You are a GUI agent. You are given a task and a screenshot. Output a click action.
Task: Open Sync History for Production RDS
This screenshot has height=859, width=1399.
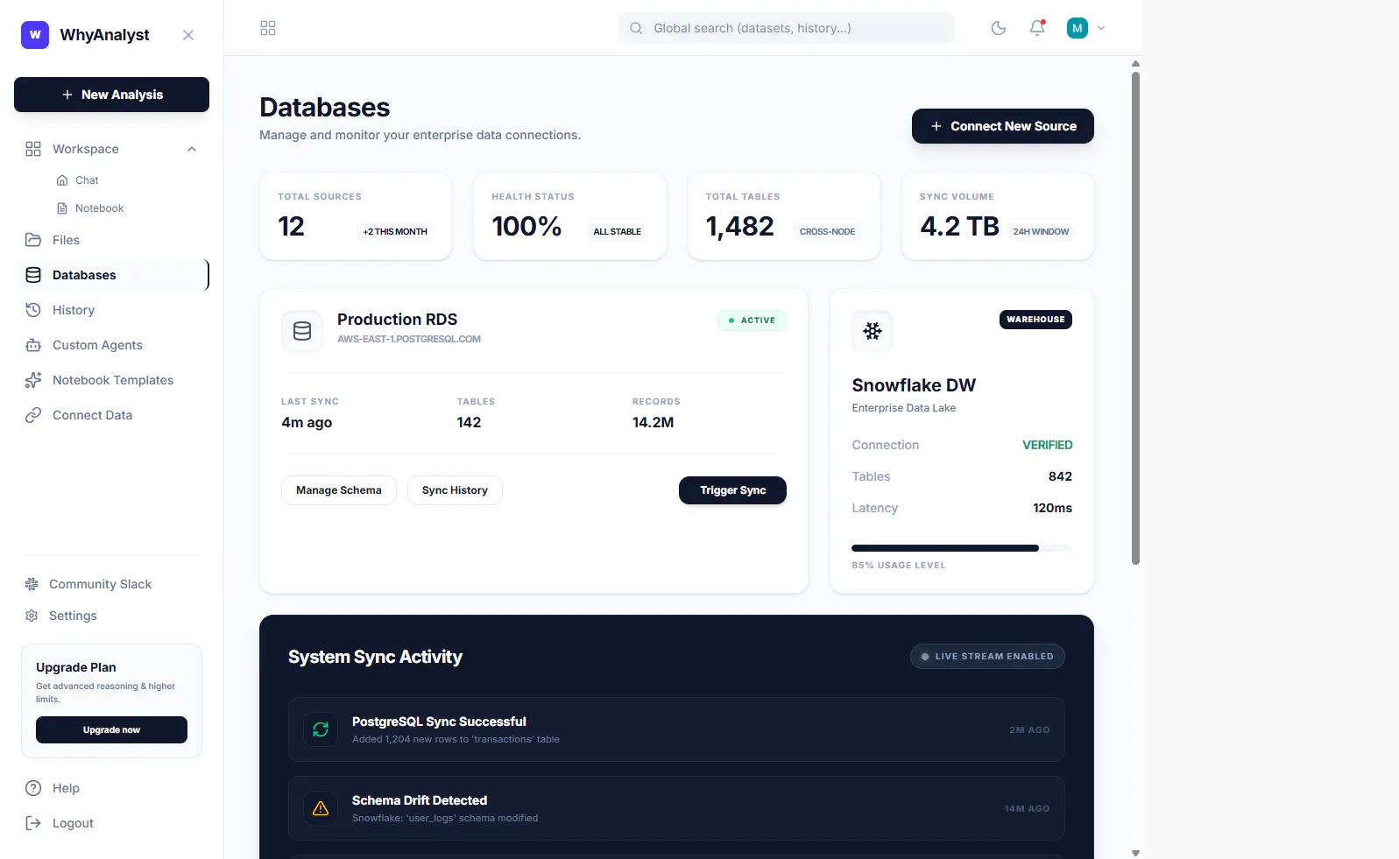(455, 490)
